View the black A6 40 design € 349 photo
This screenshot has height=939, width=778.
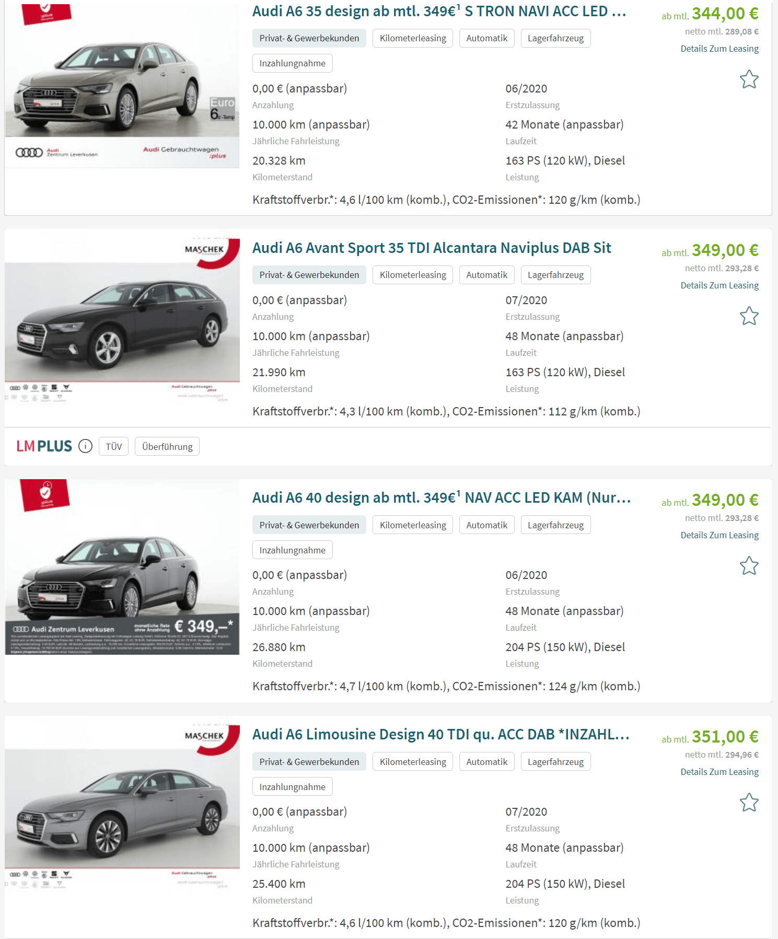coord(122,567)
